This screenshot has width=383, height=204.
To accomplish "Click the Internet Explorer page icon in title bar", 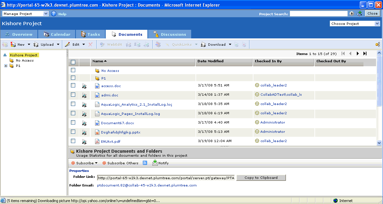I will point(3,5).
